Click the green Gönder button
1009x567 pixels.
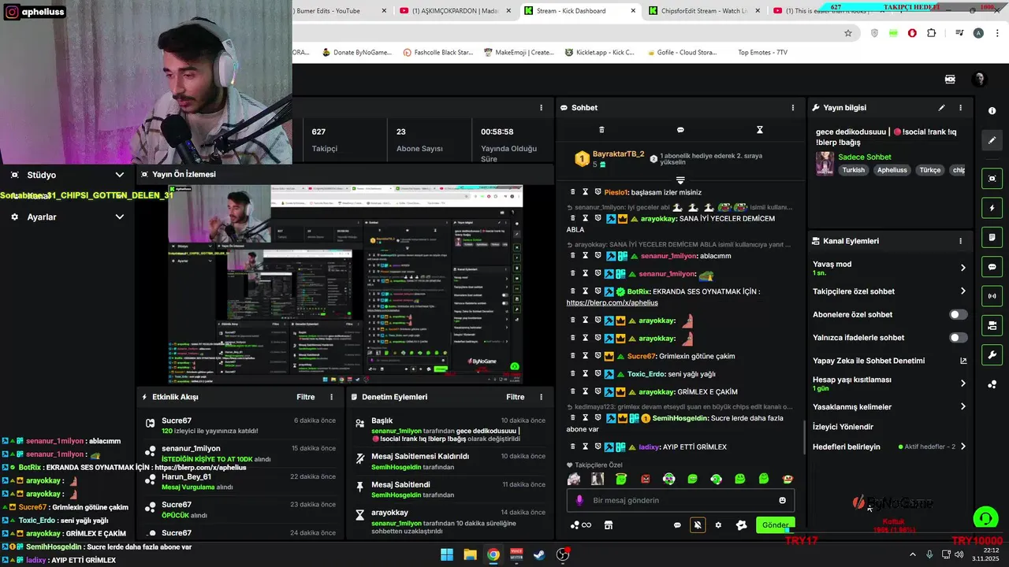775,525
